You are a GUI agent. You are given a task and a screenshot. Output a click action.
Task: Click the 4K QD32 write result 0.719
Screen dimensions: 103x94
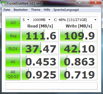point(79,74)
